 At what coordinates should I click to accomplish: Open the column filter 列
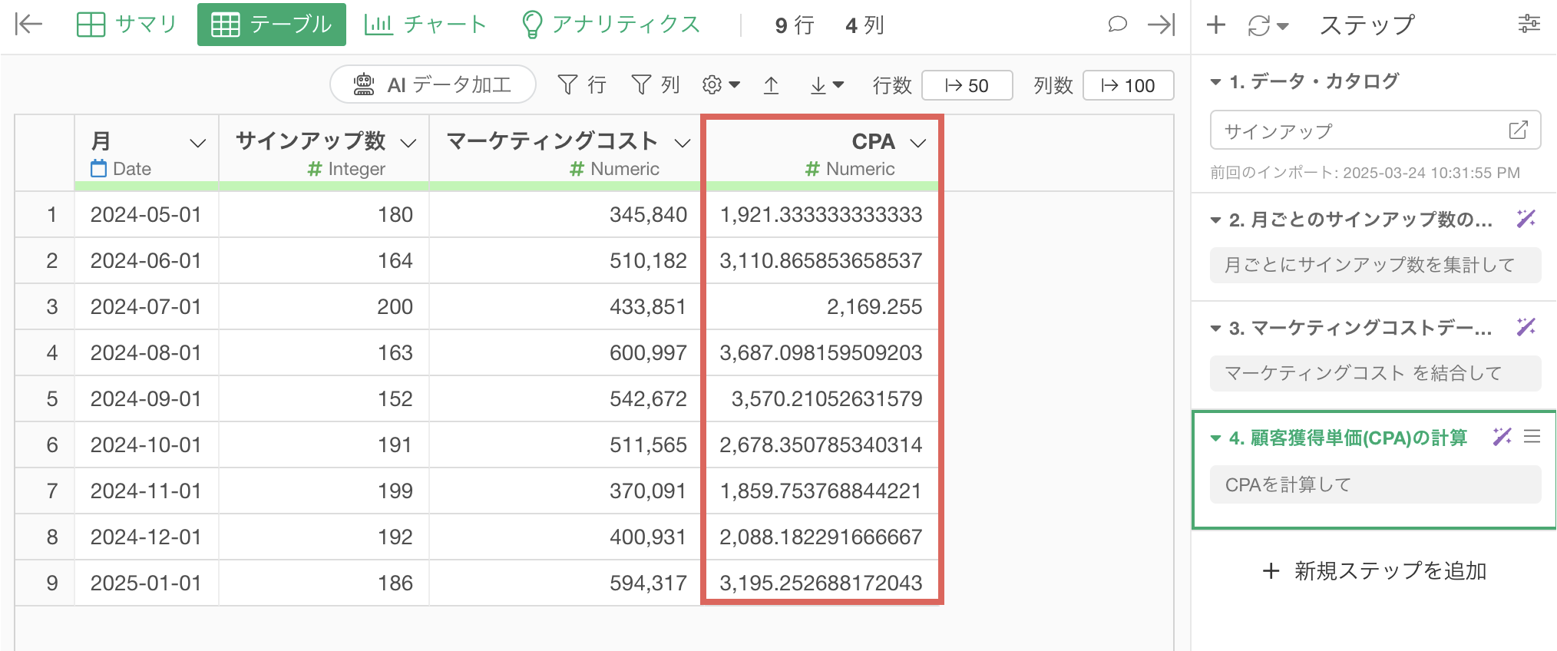pos(655,84)
